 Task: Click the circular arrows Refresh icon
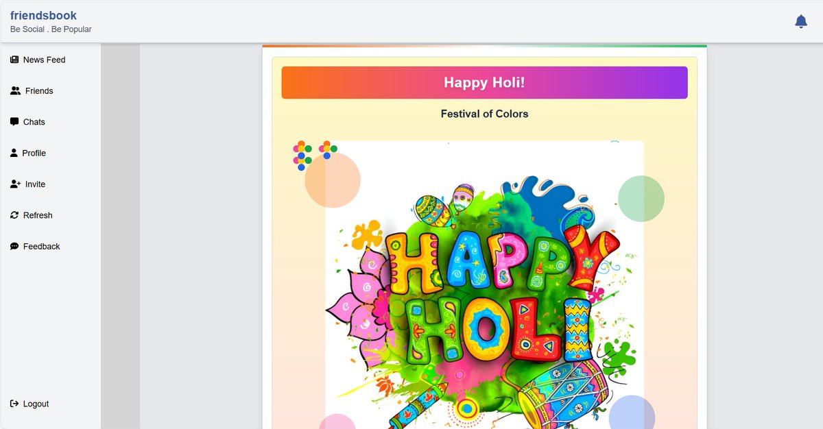pos(14,214)
